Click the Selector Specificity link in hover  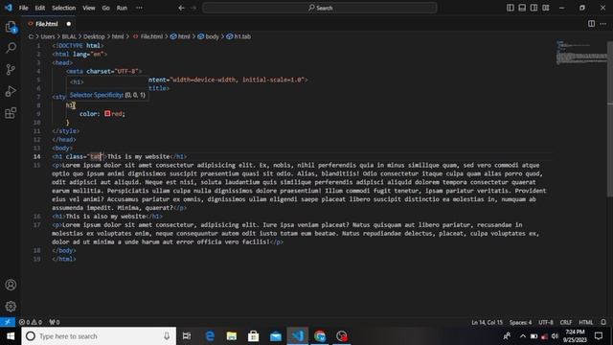97,95
